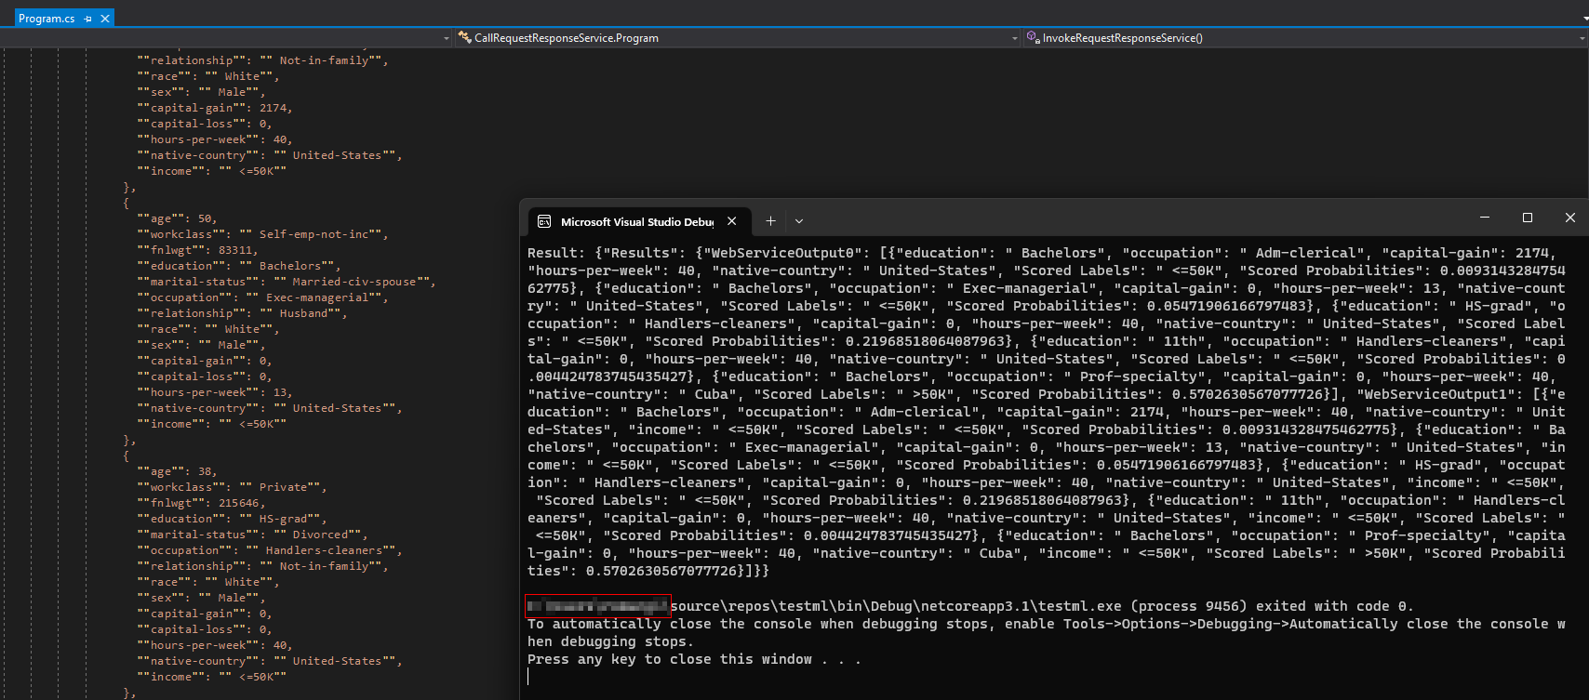Open a new tab in the terminal window

(770, 221)
